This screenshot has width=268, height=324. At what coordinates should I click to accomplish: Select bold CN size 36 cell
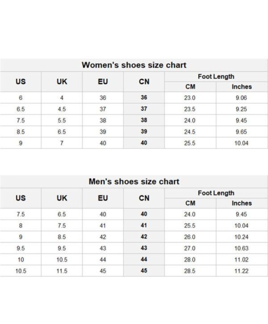144,98
